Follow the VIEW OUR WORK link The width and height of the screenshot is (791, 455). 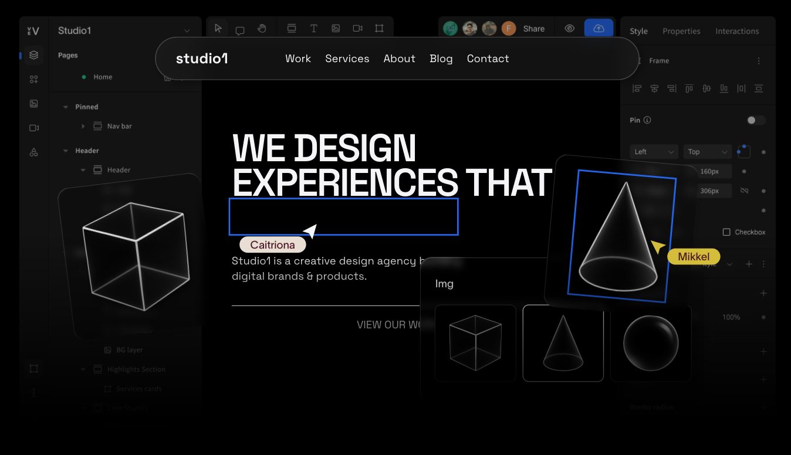(390, 324)
